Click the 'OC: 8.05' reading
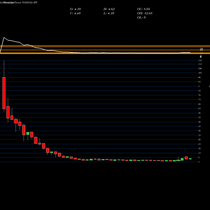This screenshot has width=210, height=210. click(x=144, y=9)
